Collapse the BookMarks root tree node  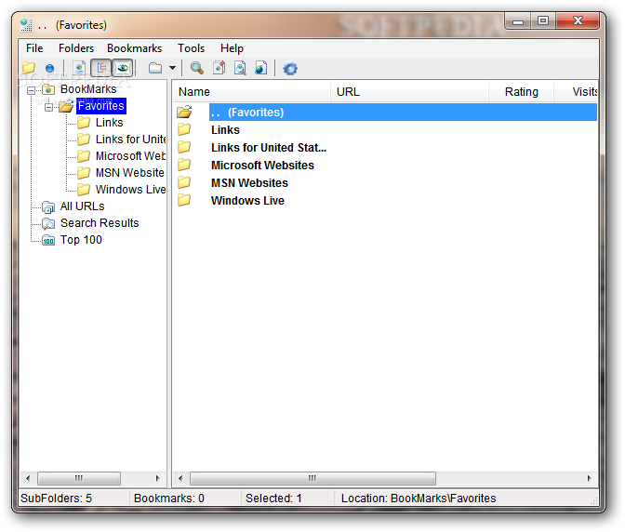coord(31,90)
